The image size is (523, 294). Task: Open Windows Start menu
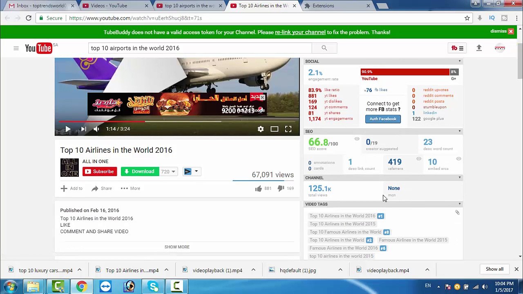(x=10, y=286)
